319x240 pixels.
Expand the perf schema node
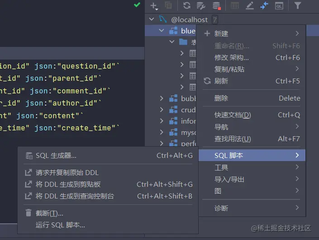[162, 143]
